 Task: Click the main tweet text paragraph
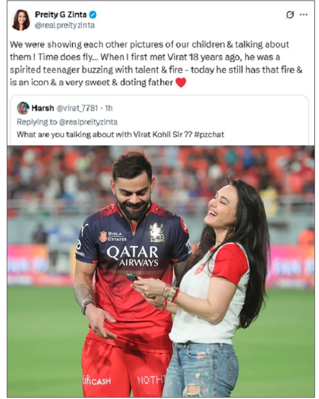[x=156, y=63]
